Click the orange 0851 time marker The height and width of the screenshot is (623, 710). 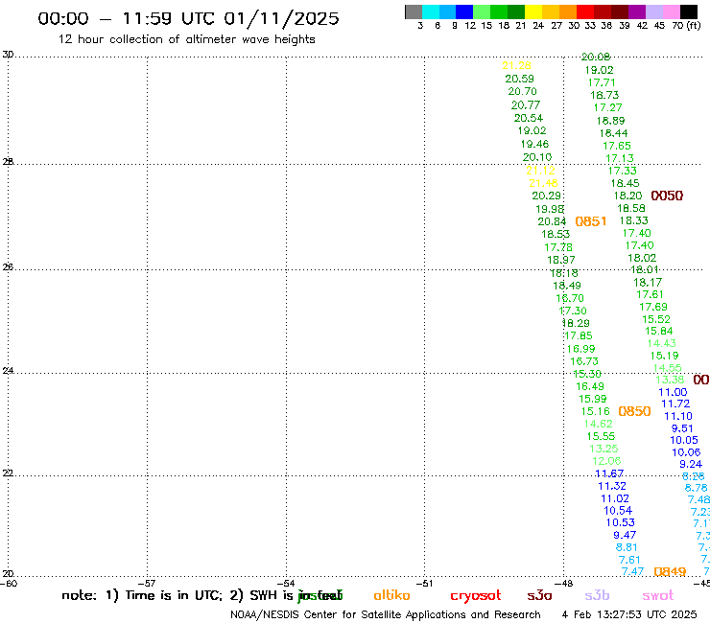click(x=590, y=221)
